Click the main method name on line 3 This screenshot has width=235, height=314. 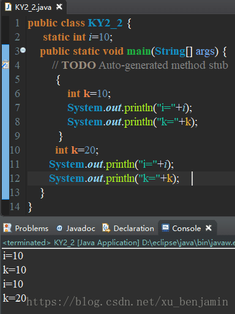coord(139,51)
